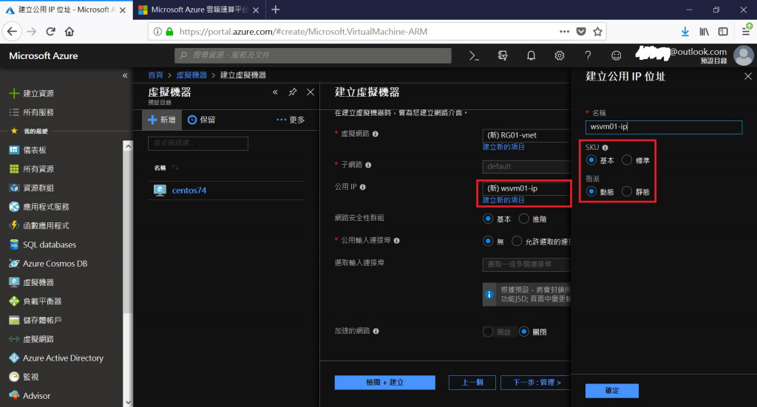Focus the 名稱 input with wsvm01-ip
Image resolution: width=757 pixels, height=407 pixels.
[x=664, y=127]
